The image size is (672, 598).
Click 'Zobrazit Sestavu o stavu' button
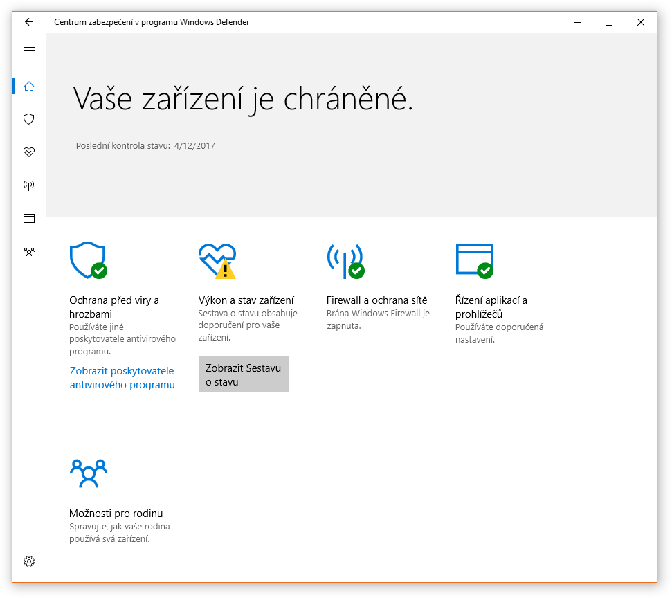click(244, 374)
